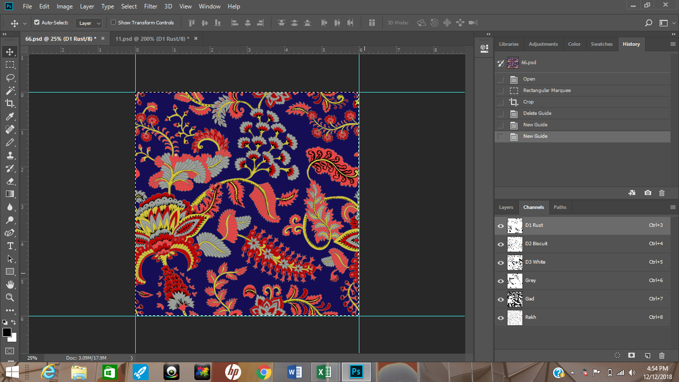Open the search icon in options bar
The width and height of the screenshot is (679, 382).
[648, 23]
